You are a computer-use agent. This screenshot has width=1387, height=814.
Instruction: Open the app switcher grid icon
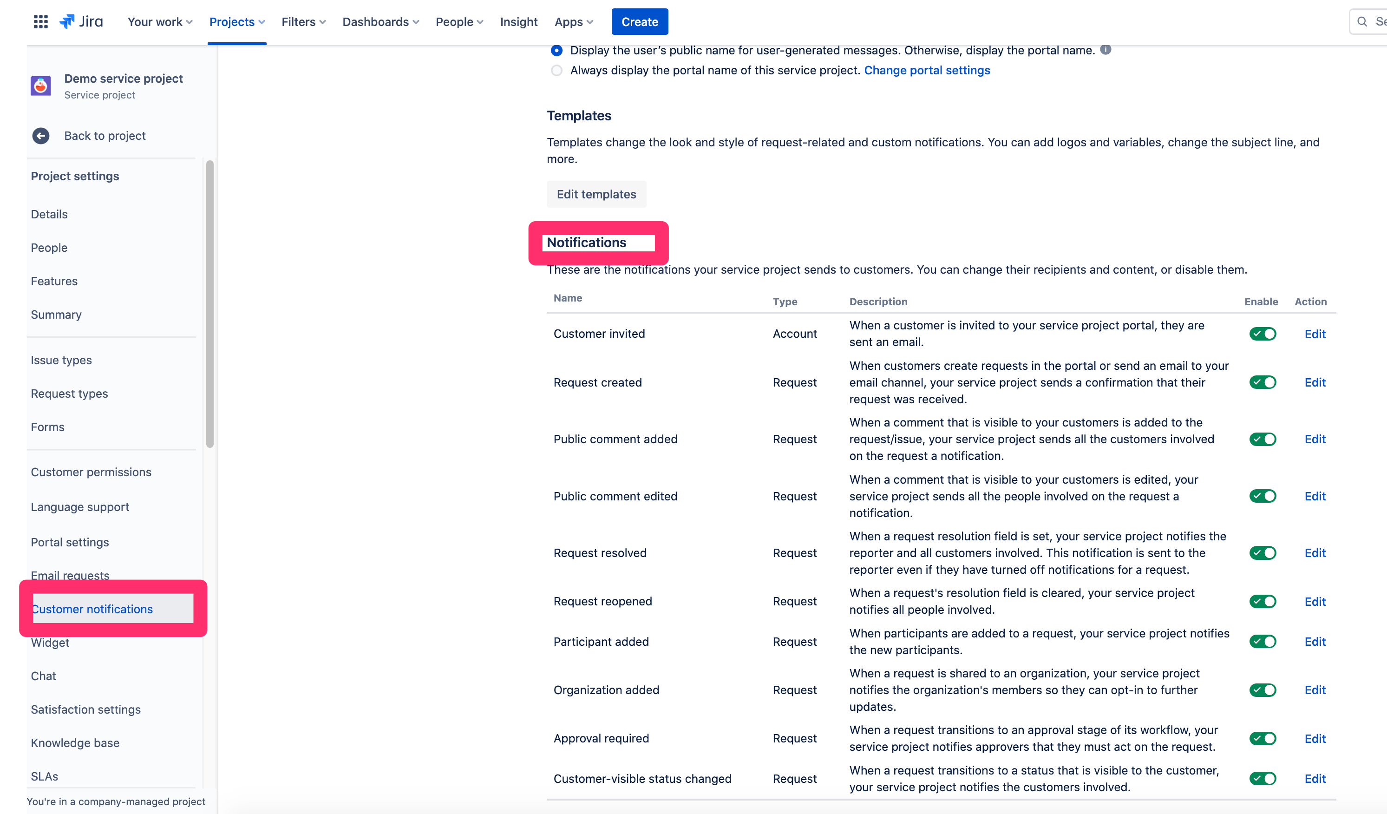(x=41, y=21)
